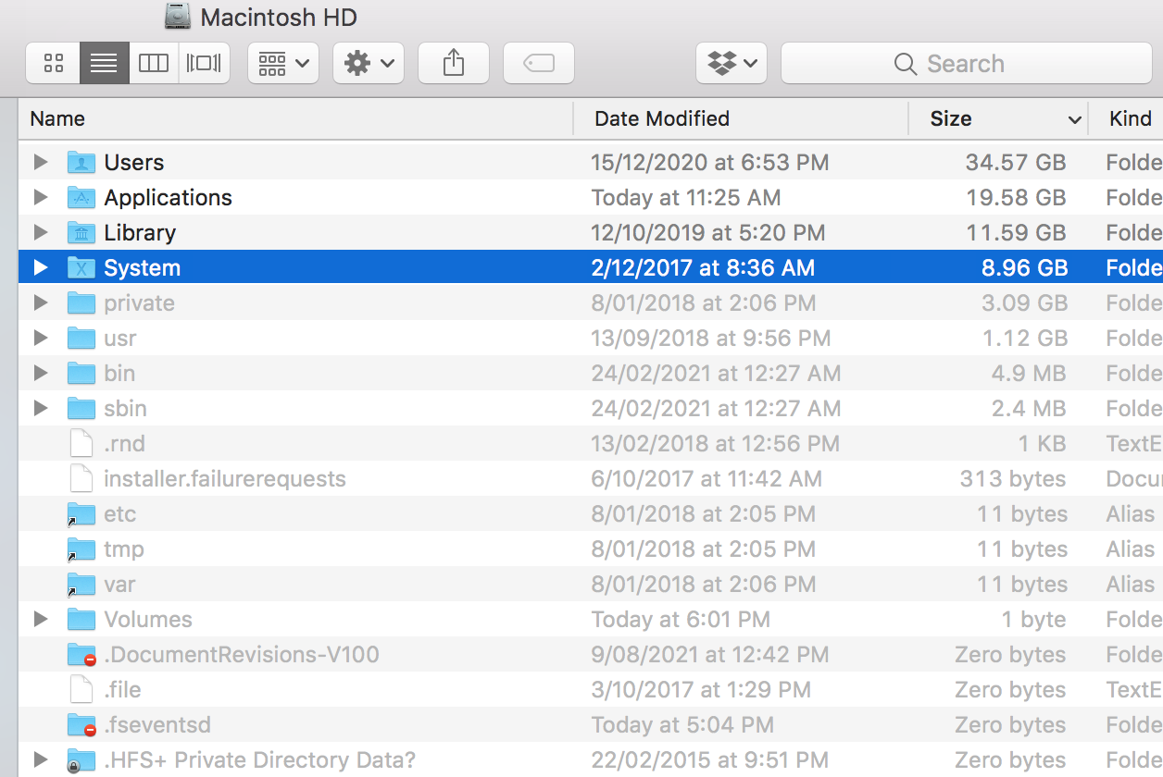Open the Action gear menu
Screen dimensions: 1163x777
coord(369,64)
